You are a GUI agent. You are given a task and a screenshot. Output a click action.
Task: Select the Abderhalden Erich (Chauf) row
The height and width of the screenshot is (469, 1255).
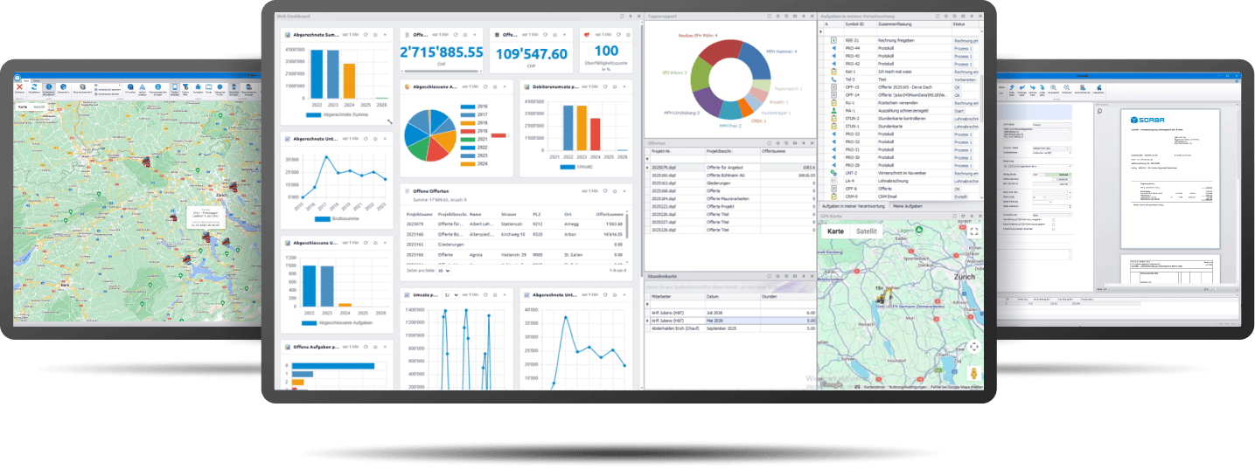pyautogui.click(x=730, y=328)
